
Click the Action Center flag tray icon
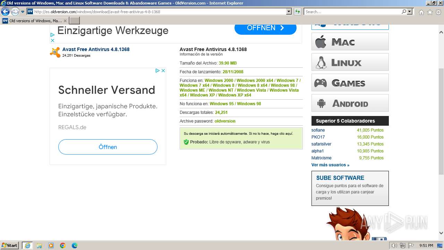tap(411, 245)
